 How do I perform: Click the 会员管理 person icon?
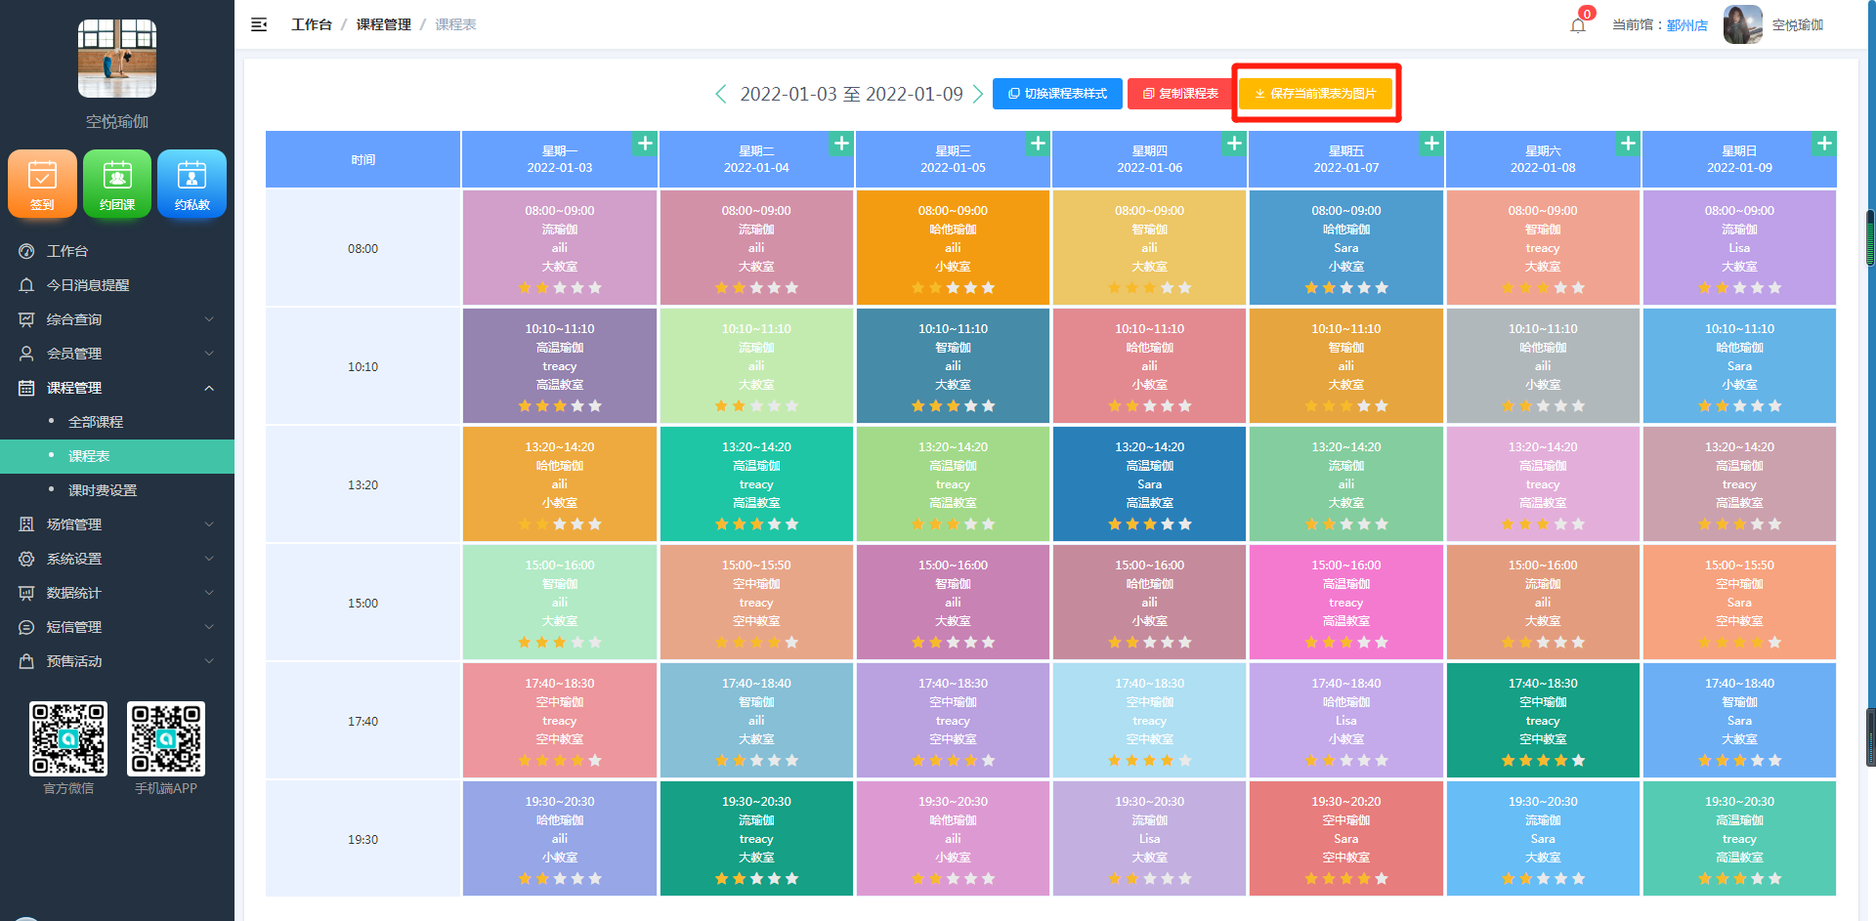coord(26,354)
